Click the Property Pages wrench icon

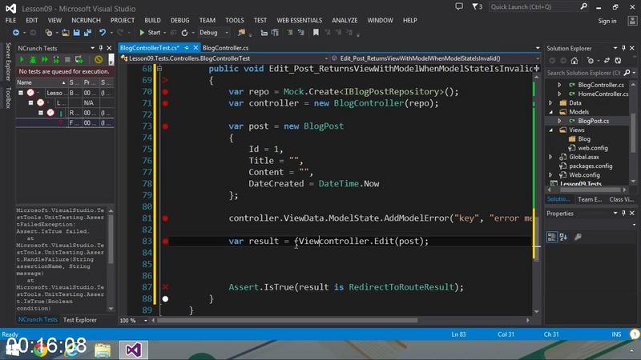pos(578,237)
